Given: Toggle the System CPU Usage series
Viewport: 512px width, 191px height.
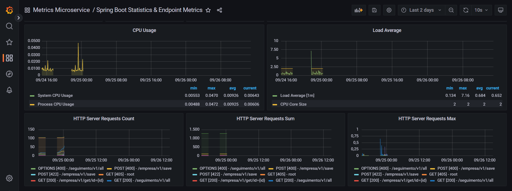Looking at the screenshot, I should [x=55, y=95].
